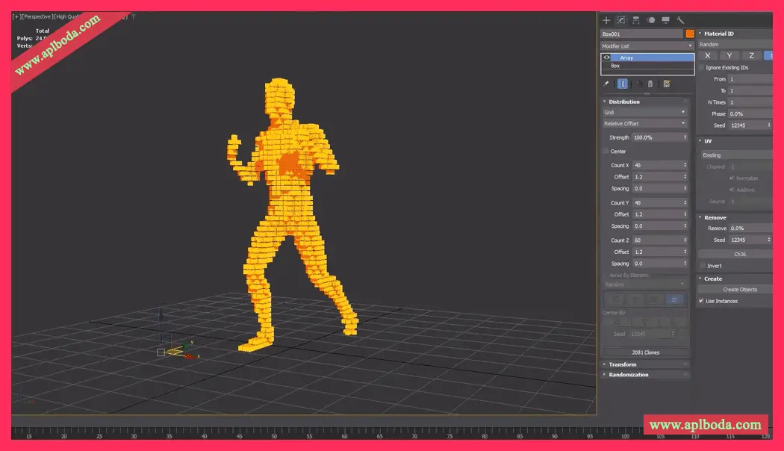784x451 pixels.
Task: Open the Create command panel
Action: point(606,20)
